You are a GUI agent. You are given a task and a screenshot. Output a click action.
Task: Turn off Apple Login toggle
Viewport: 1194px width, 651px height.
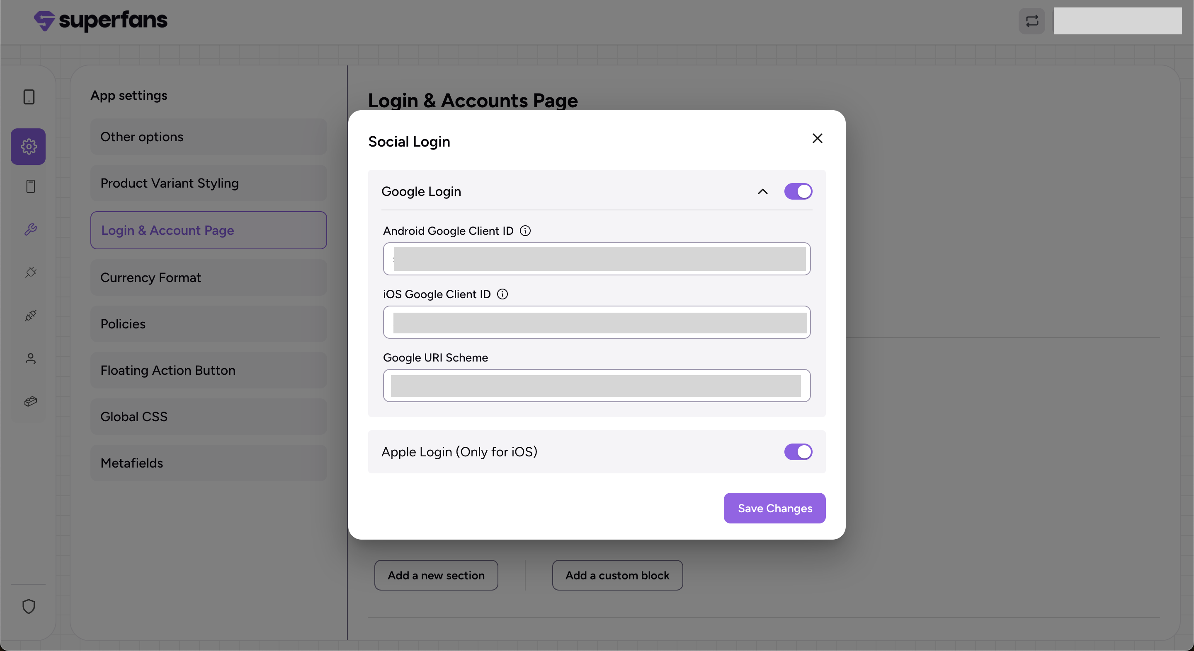pyautogui.click(x=798, y=452)
